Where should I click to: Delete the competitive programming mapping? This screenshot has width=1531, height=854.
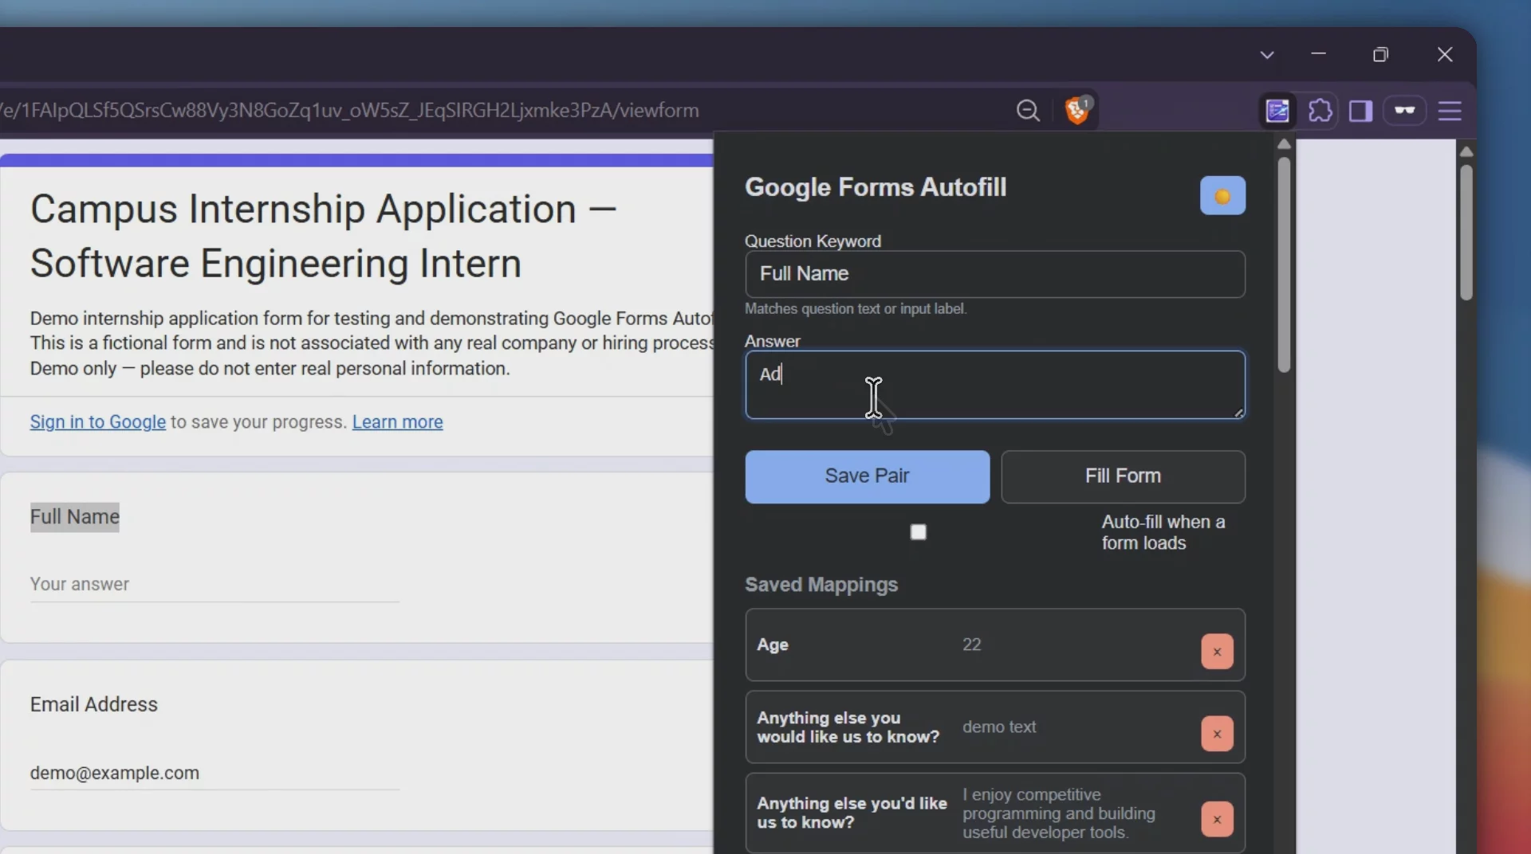(x=1217, y=819)
